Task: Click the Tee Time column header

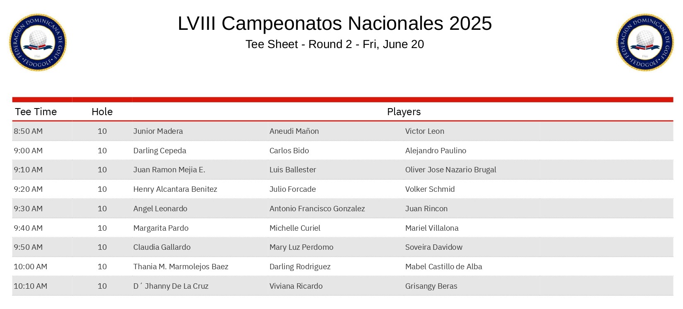Action: pos(36,112)
